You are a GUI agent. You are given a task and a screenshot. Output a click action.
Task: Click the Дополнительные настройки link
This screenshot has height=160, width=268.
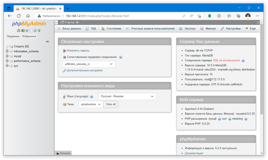(85, 70)
